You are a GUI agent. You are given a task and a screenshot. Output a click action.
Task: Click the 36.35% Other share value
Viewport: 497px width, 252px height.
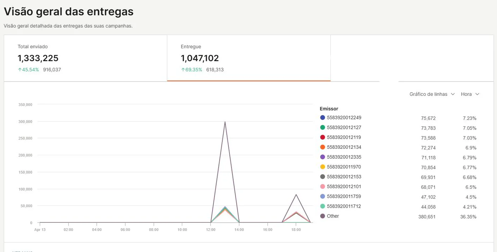[x=469, y=217]
